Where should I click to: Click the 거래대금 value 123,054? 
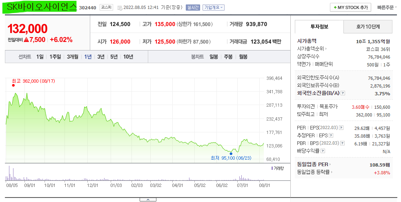coord(261,42)
